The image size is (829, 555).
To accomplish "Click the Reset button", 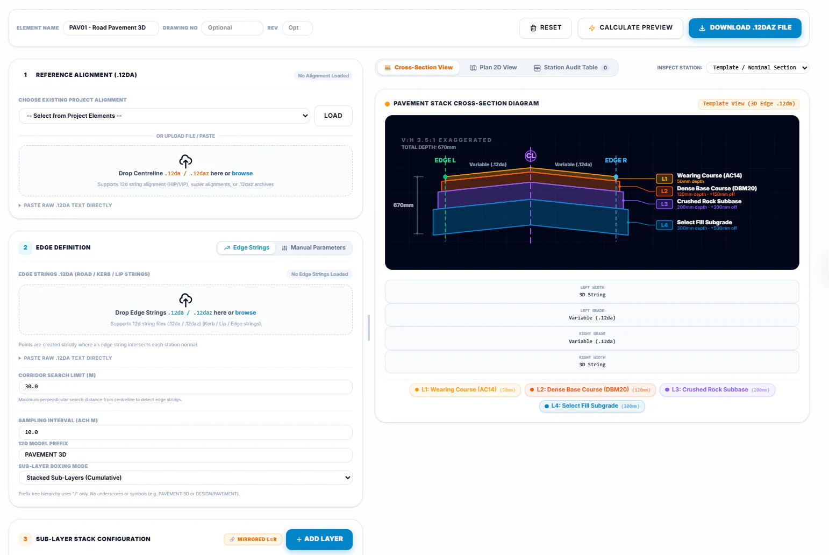I will tap(546, 28).
